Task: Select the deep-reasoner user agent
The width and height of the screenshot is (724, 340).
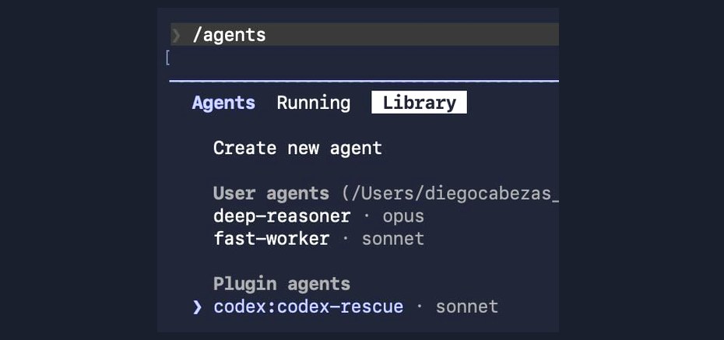Action: (282, 216)
